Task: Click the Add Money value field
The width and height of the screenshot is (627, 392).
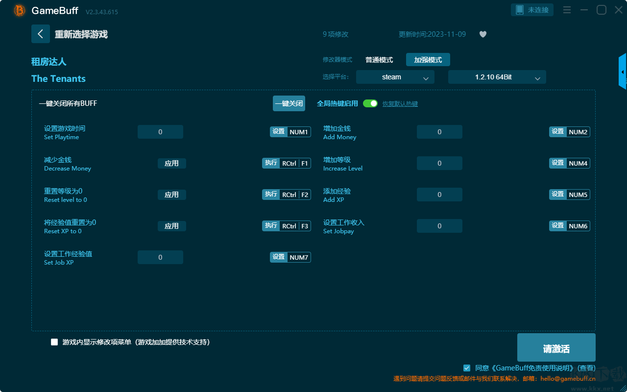Action: pos(439,132)
